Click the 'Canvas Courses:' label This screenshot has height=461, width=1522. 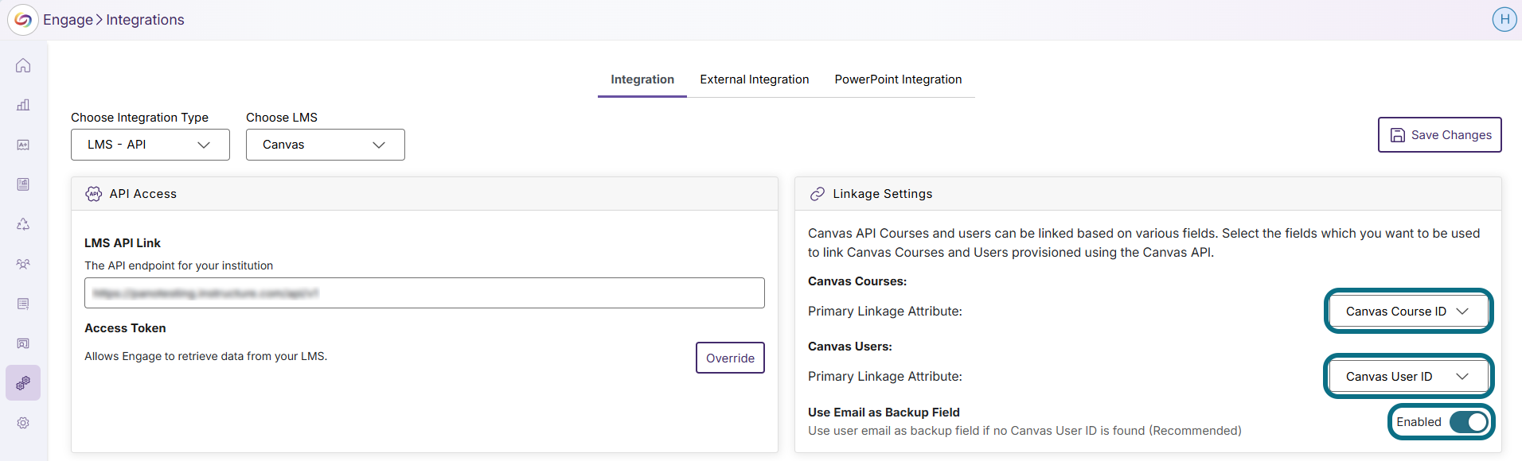point(857,281)
